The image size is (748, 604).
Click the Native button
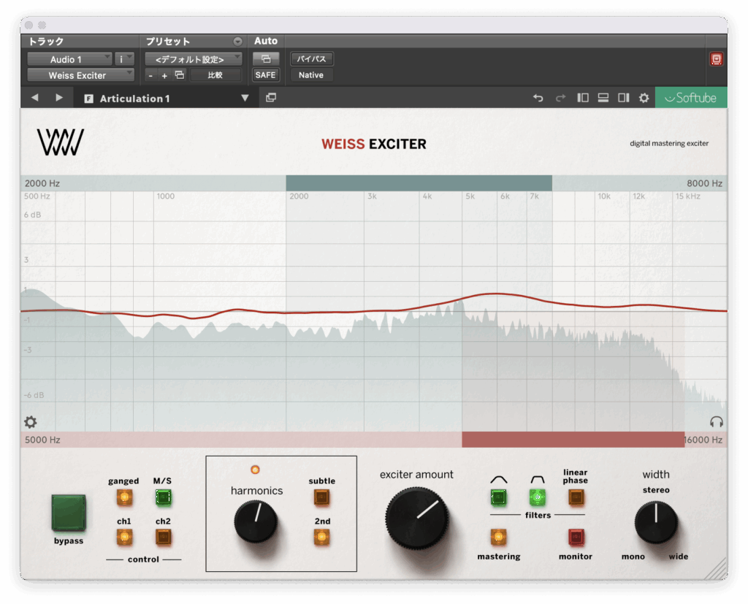[x=311, y=75]
